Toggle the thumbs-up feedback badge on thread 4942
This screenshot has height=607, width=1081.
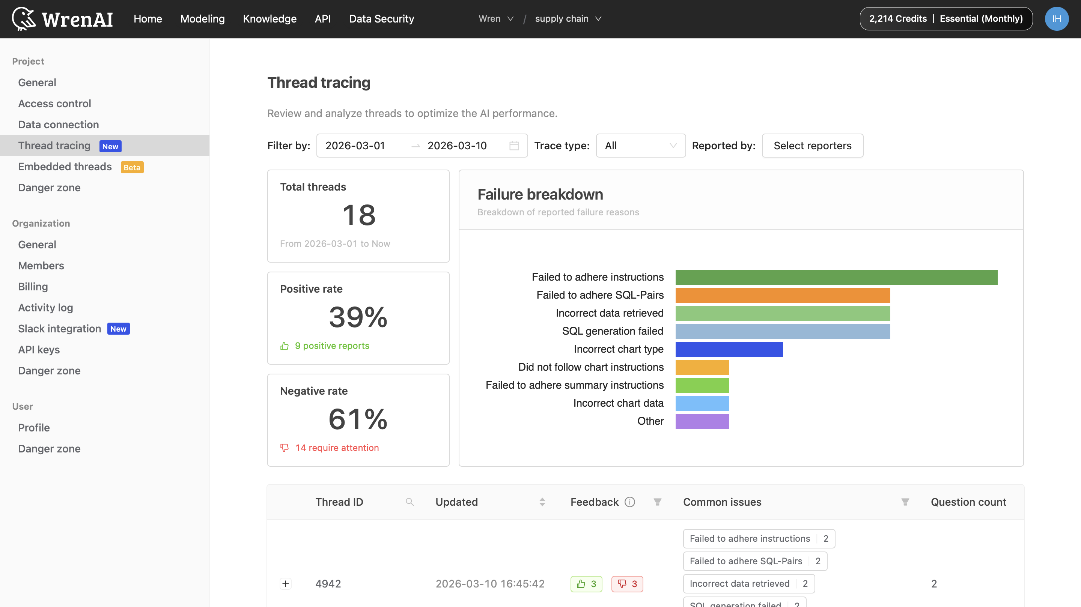pyautogui.click(x=586, y=583)
